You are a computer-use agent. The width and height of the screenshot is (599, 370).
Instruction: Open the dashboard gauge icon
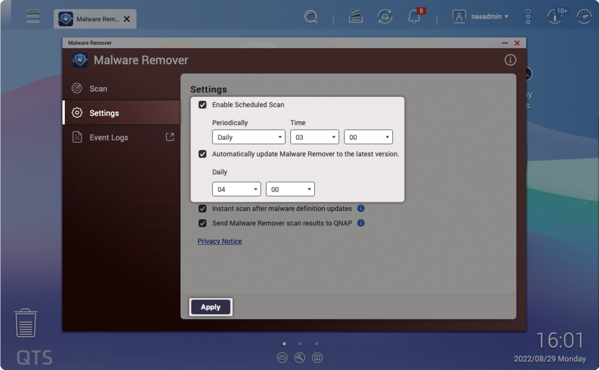[x=584, y=17]
